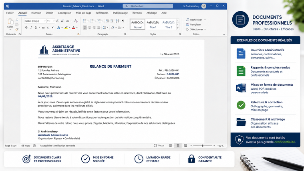Toggle subscript formatting
The height and width of the screenshot is (171, 304).
pos(48,28)
